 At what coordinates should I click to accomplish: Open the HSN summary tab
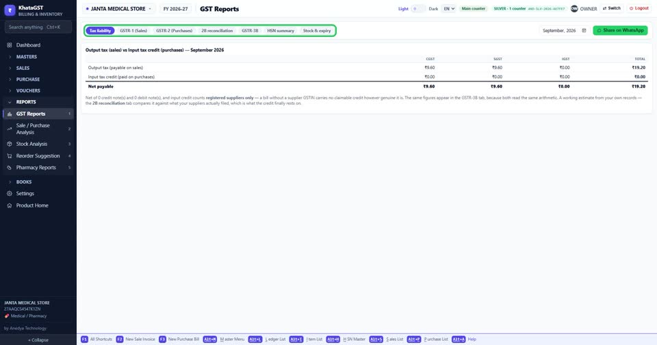tap(281, 31)
